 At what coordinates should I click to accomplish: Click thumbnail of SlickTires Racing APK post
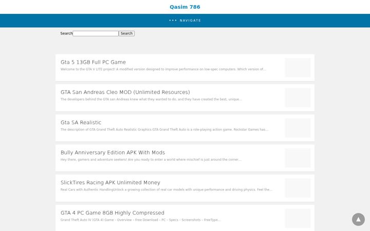(x=298, y=188)
